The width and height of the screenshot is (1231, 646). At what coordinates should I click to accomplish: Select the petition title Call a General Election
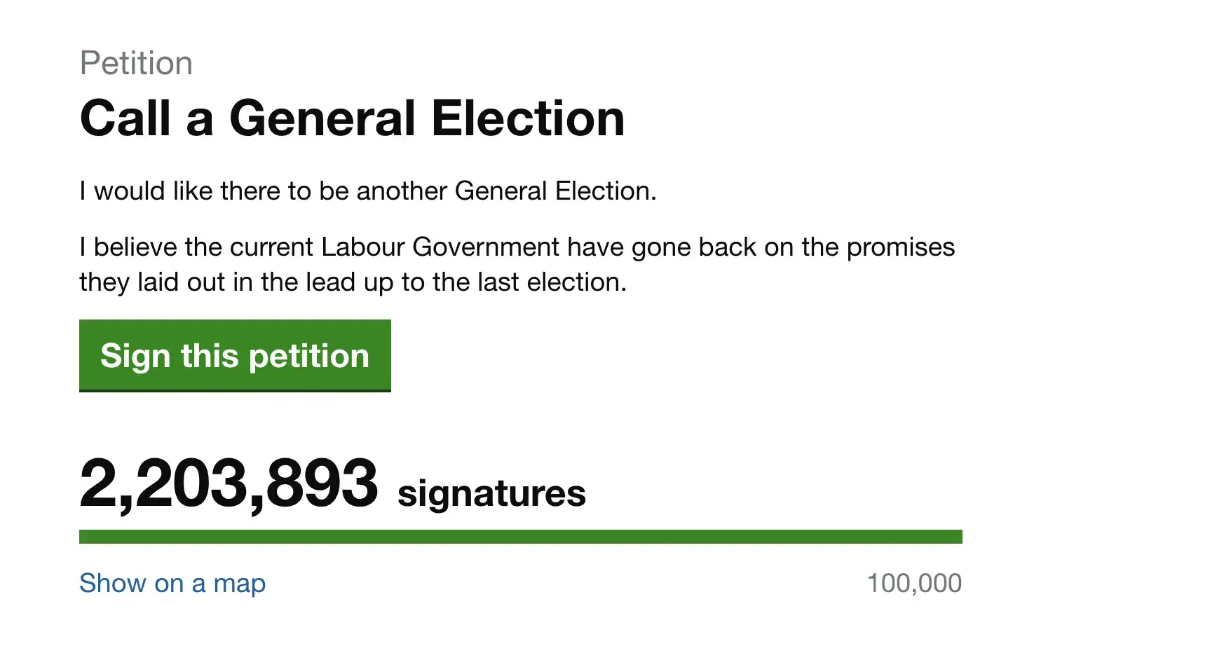[352, 118]
